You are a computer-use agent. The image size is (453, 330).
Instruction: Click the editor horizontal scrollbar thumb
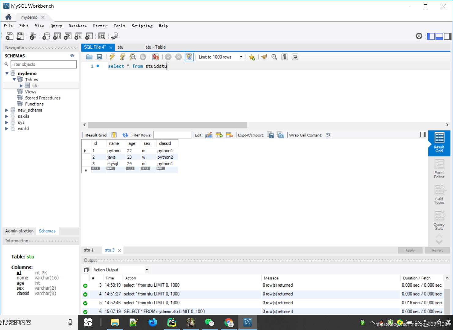pyautogui.click(x=168, y=125)
